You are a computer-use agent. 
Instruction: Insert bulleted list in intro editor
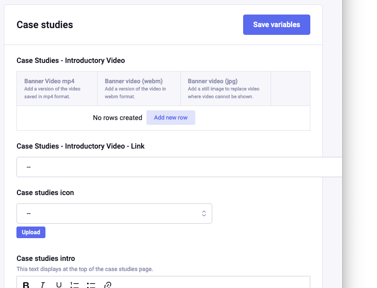[91, 285]
